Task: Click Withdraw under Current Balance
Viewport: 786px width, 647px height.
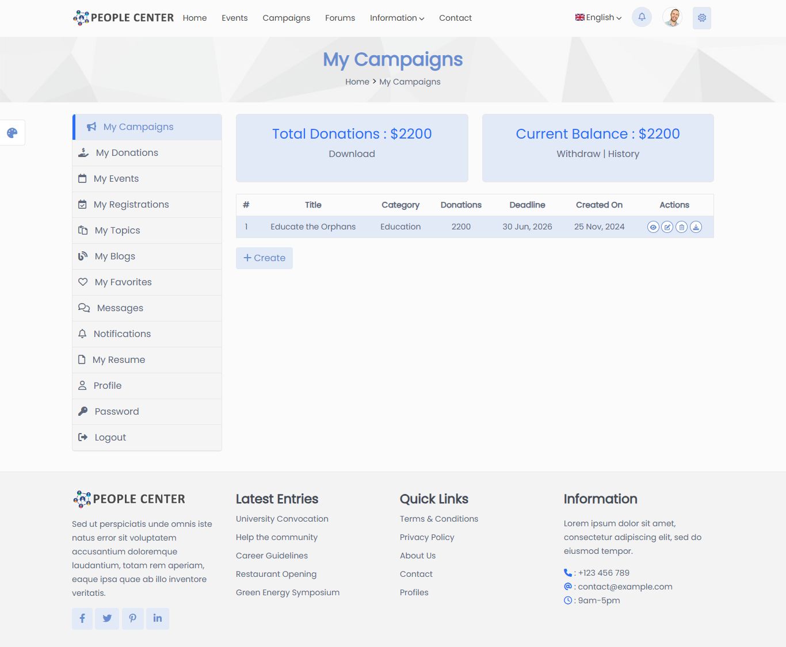Action: 578,154
